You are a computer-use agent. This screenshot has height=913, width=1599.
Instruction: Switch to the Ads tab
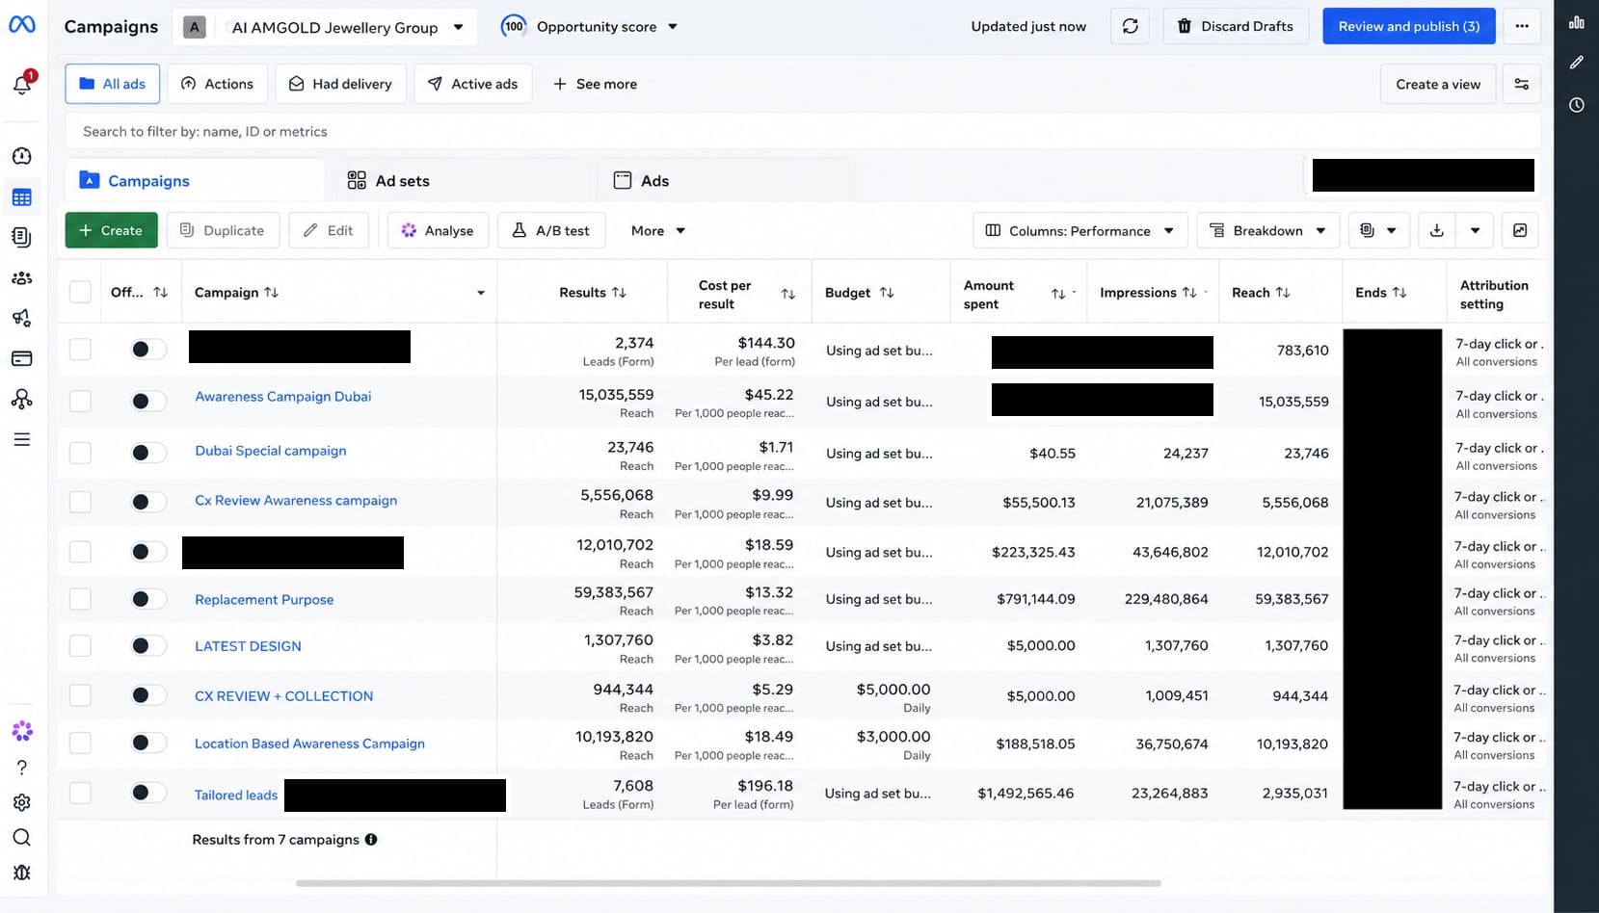(x=727, y=180)
